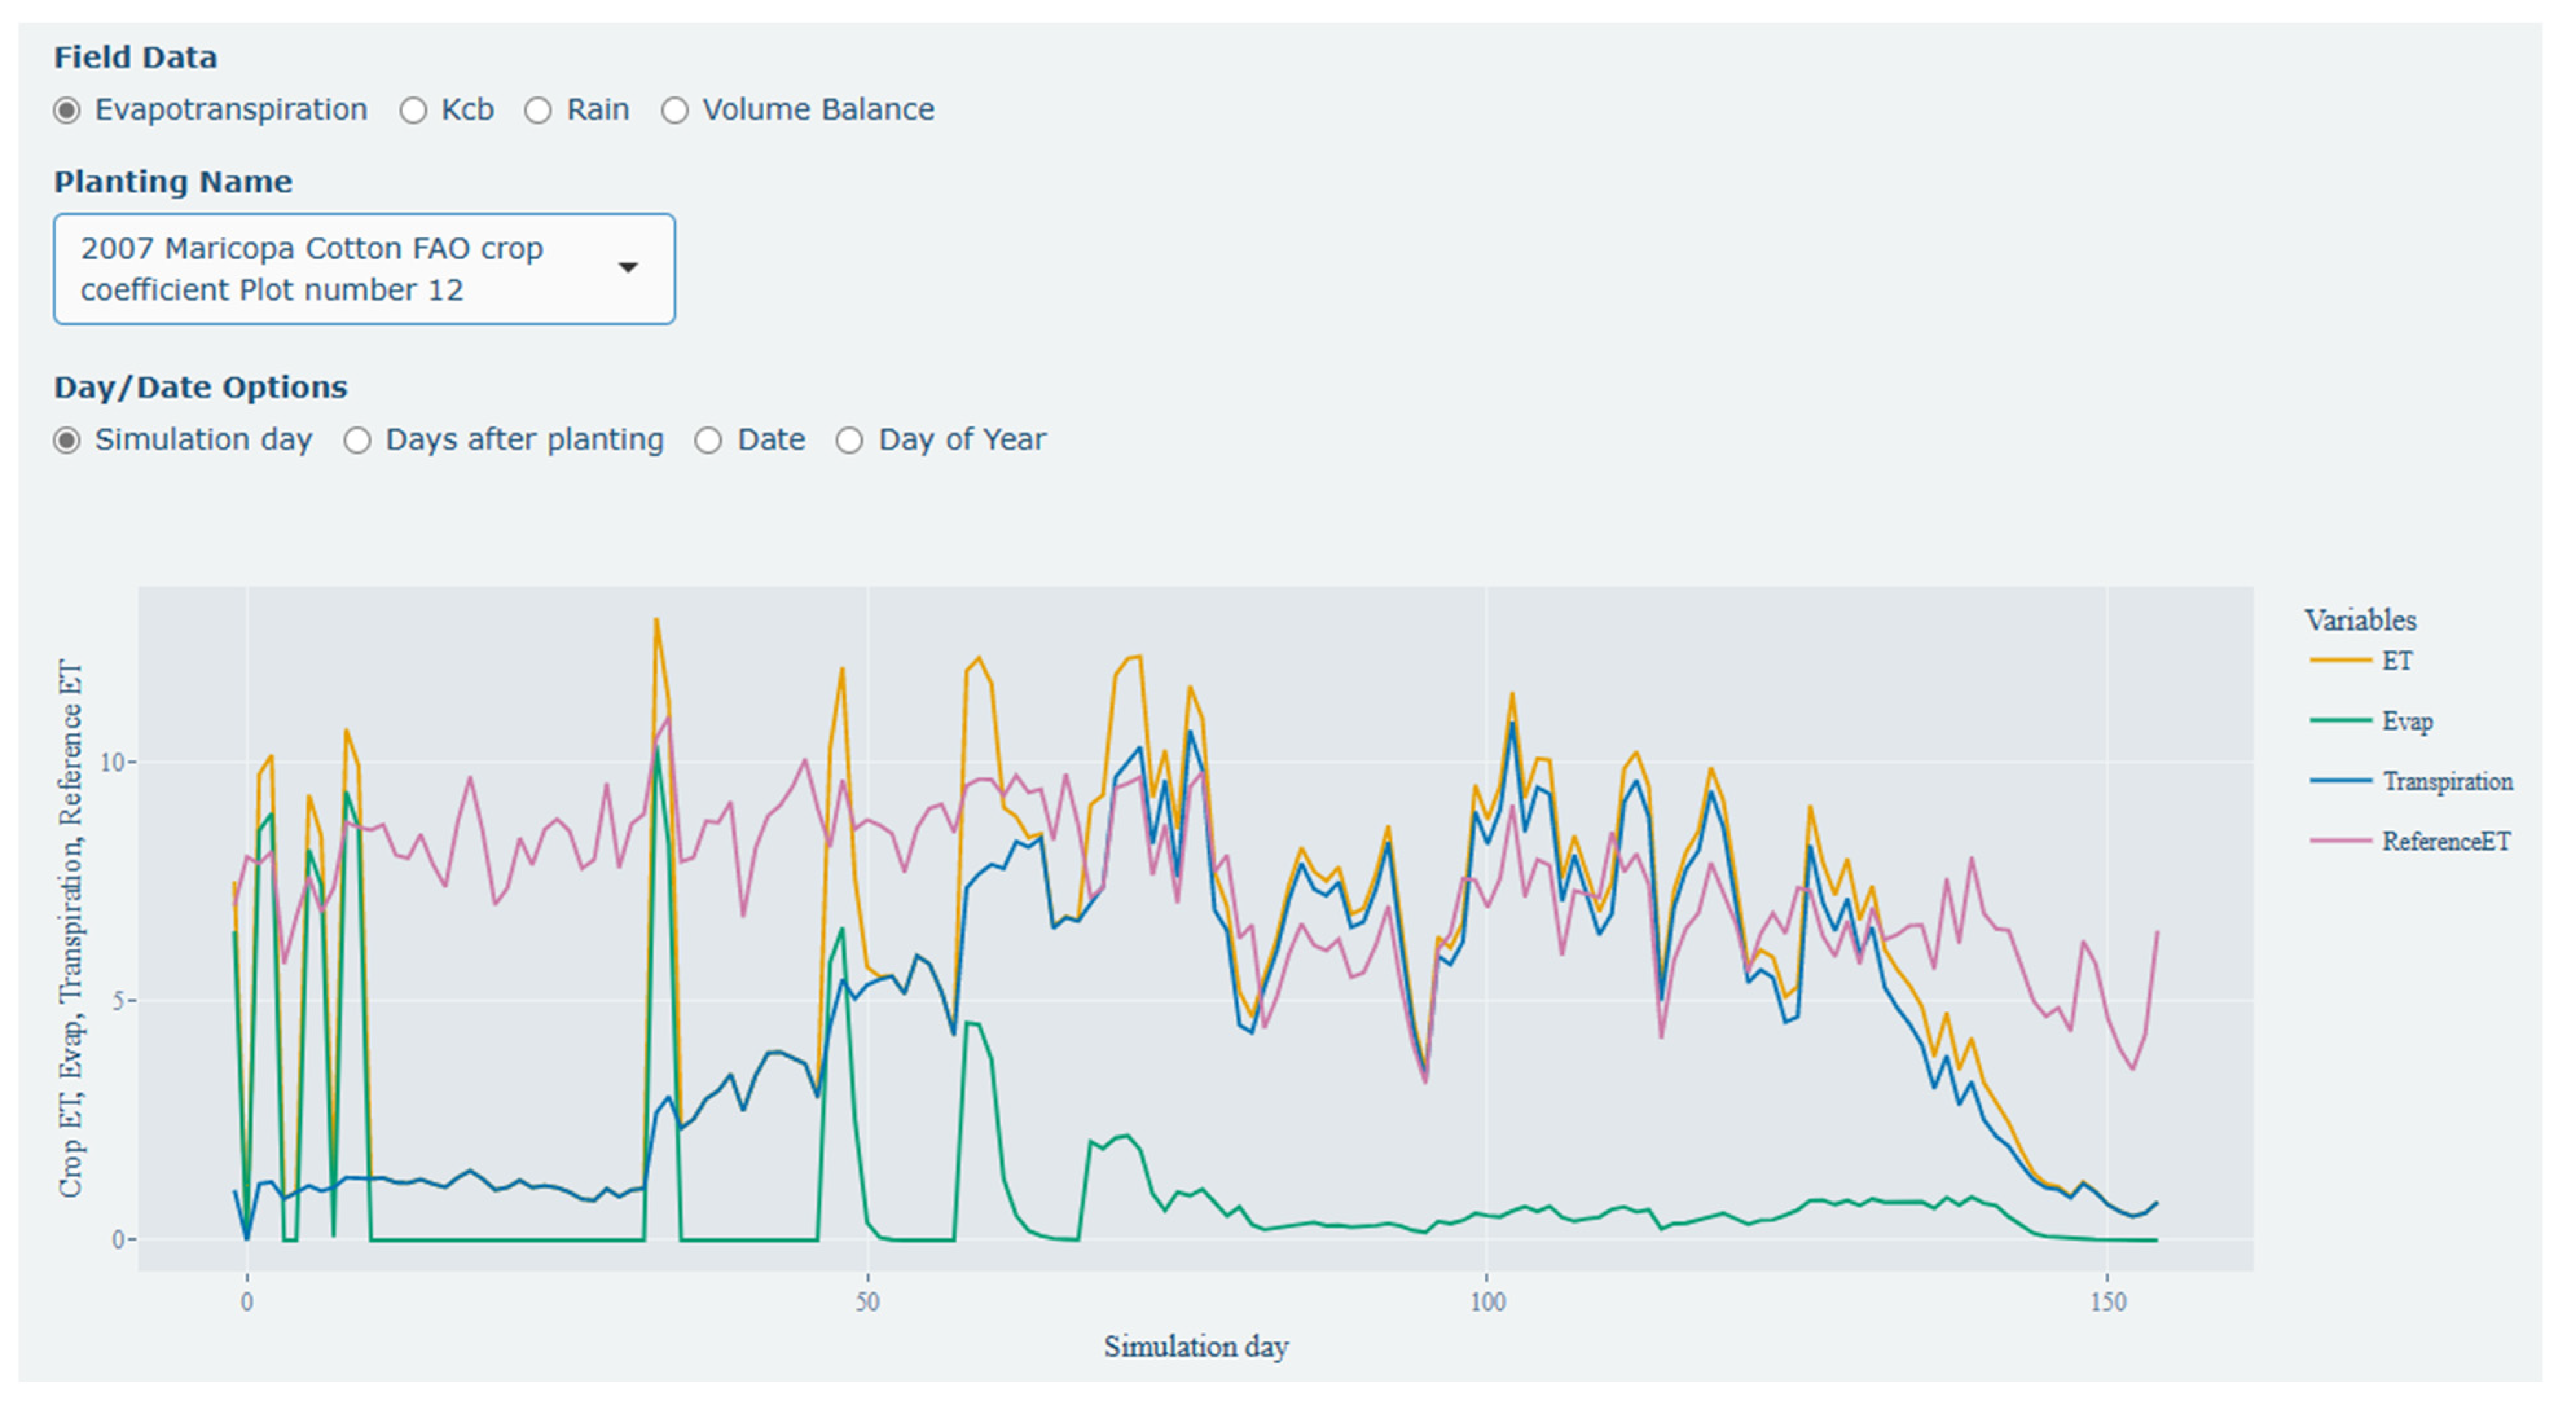Select the Evapotranspiration radio button
This screenshot has width=2576, height=1412.
pyautogui.click(x=67, y=110)
